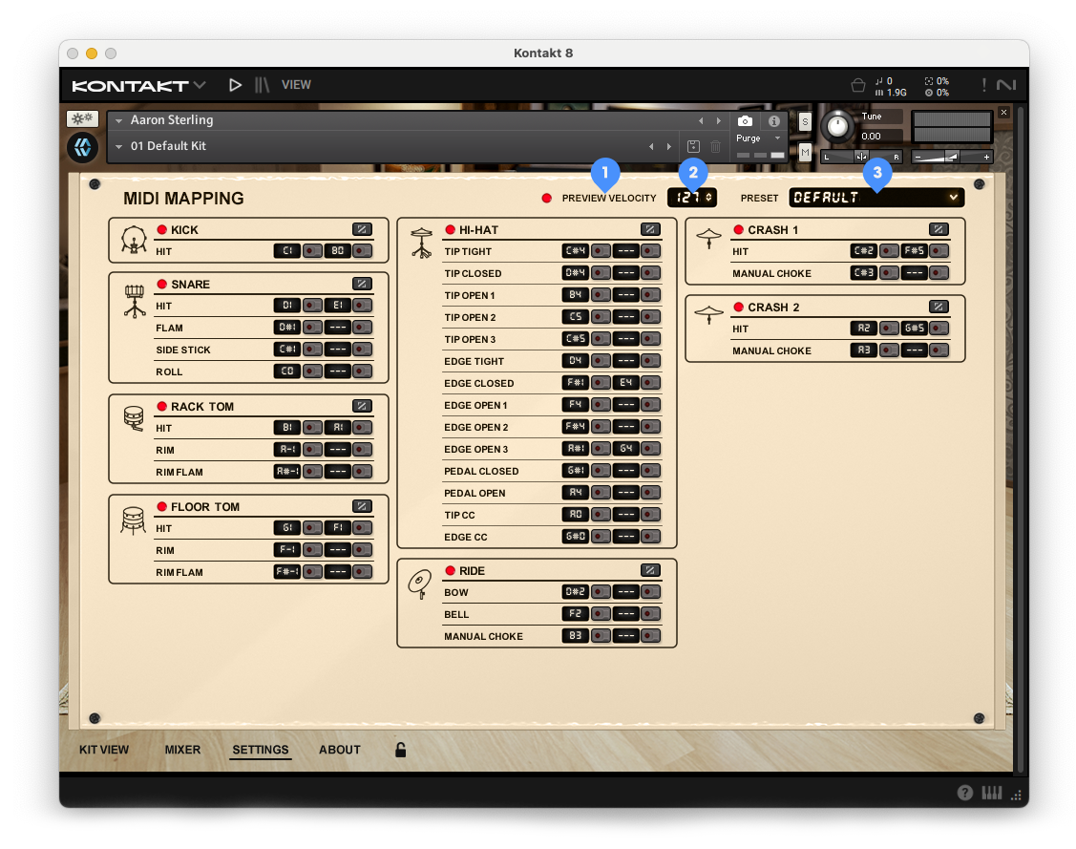The height and width of the screenshot is (849, 1076).
Task: Switch to the Kit View tab
Action: click(104, 750)
